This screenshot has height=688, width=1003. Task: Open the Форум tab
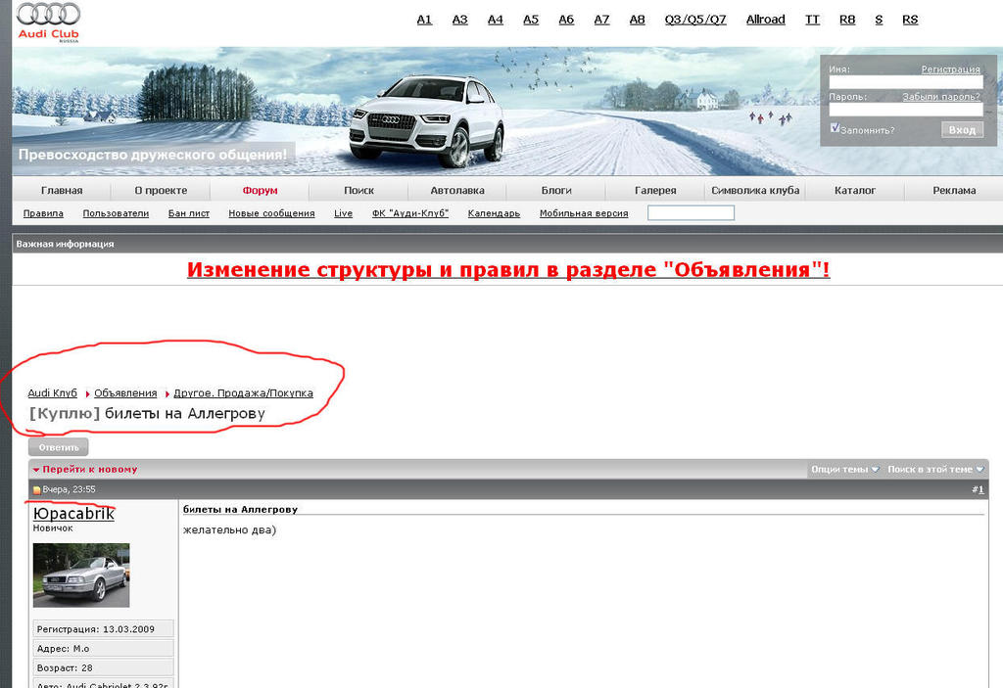(x=260, y=191)
